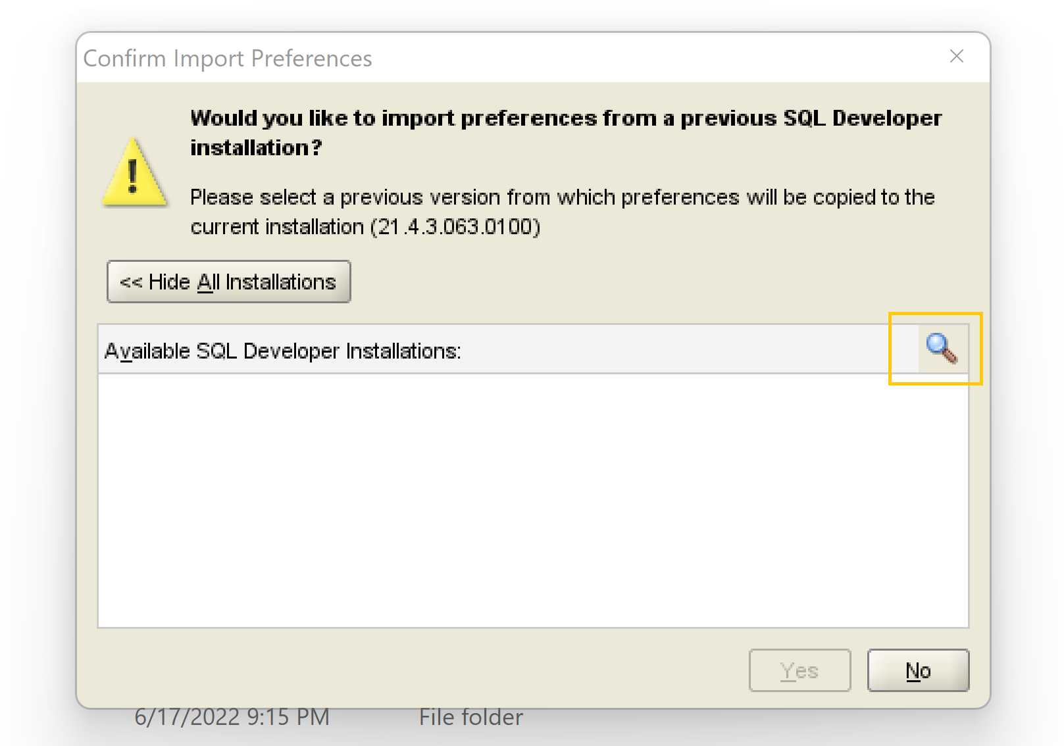Click the magnifier search installations icon

(942, 349)
